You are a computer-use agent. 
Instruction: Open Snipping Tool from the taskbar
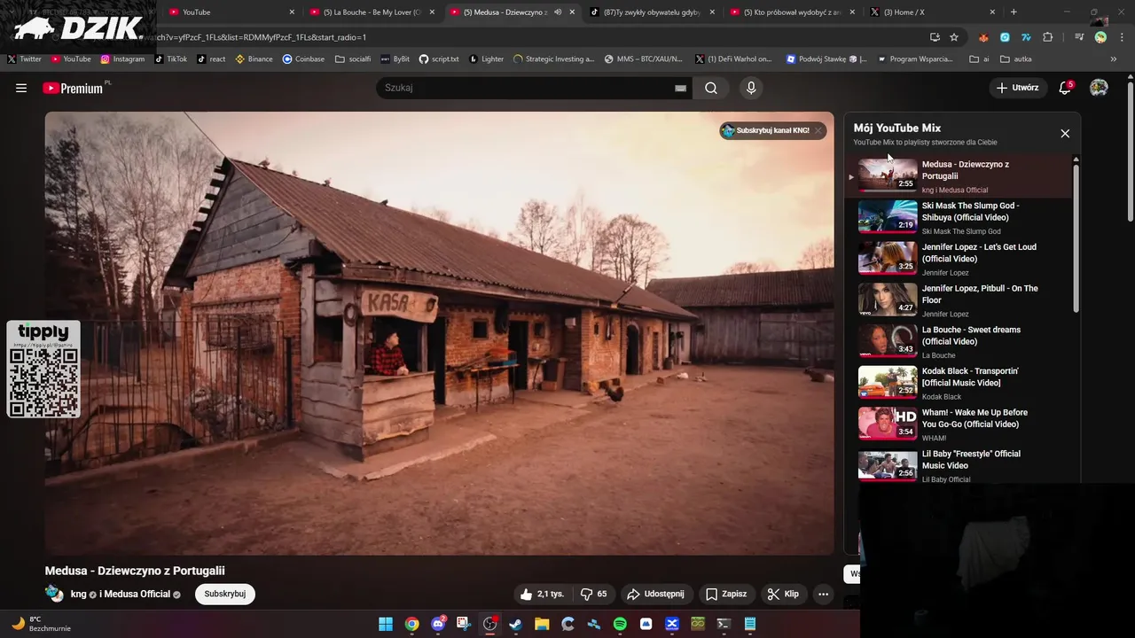pyautogui.click(x=464, y=624)
